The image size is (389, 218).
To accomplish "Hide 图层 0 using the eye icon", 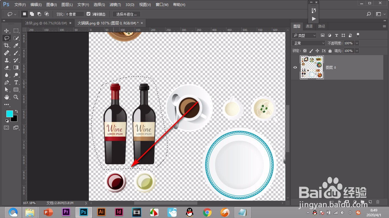I will click(295, 68).
